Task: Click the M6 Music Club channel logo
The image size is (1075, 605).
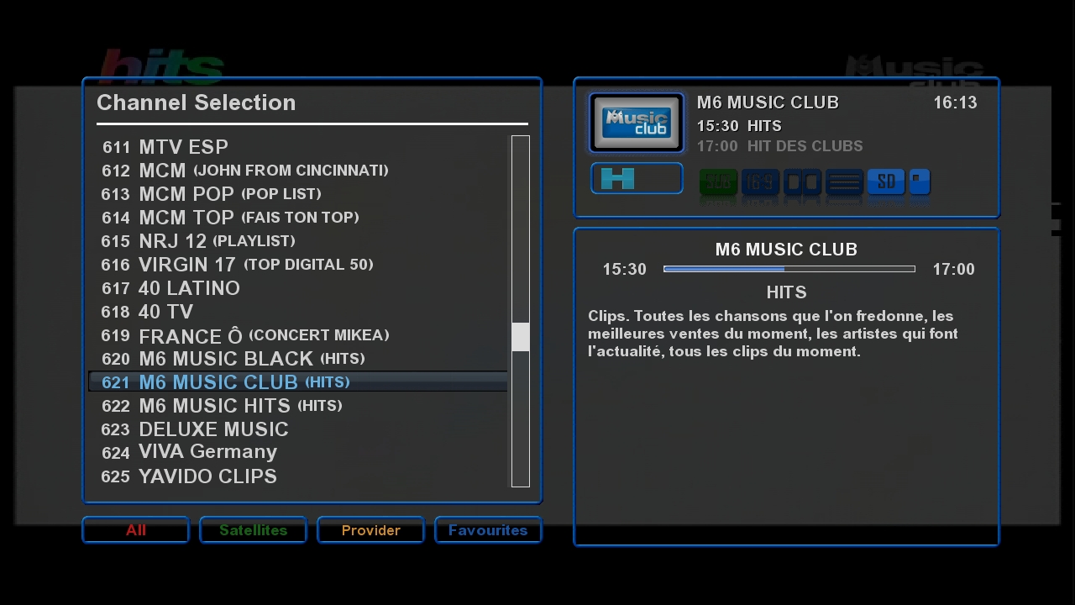Action: 636,123
